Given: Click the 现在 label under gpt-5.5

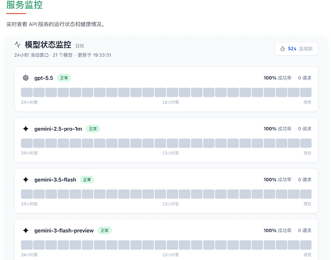Looking at the screenshot, I should 308,102.
